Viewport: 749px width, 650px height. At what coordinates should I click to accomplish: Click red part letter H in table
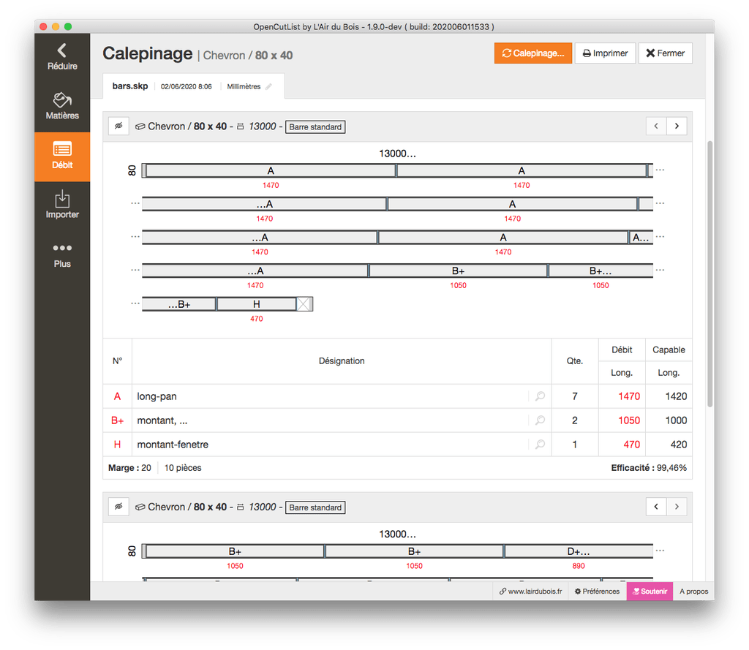[x=117, y=445]
